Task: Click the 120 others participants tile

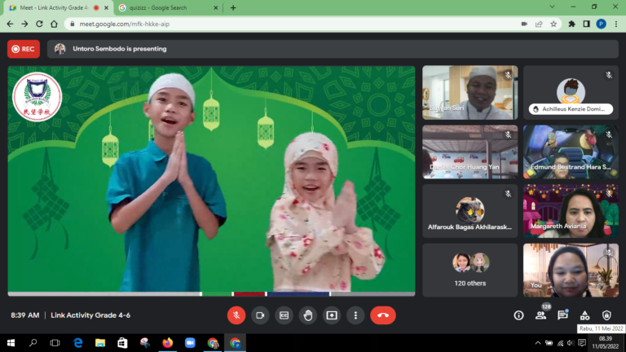Action: [469, 269]
